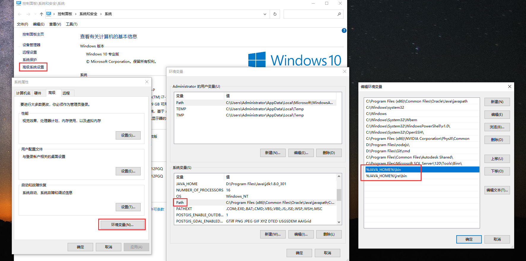This screenshot has width=526, height=261.
Task: Click 上移(U) move up button
Action: coord(497,159)
